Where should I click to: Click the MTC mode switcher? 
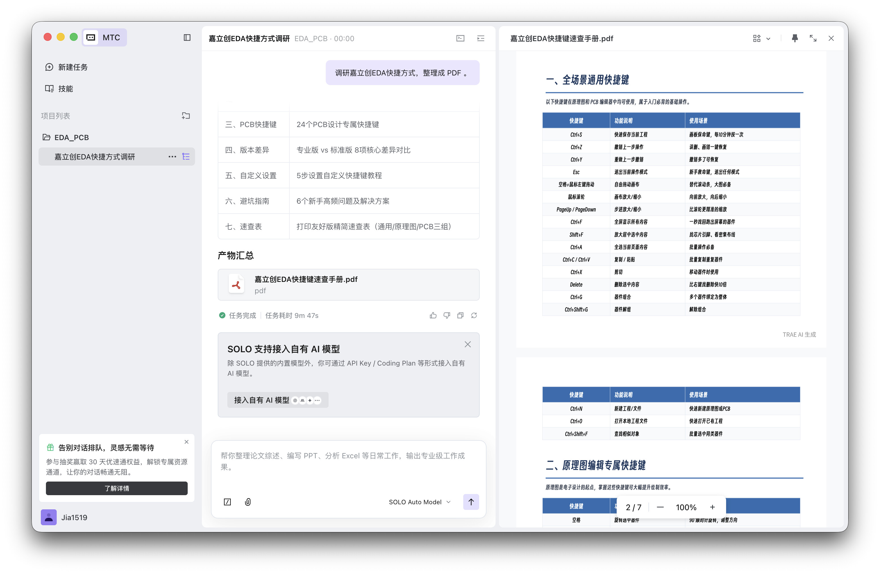[105, 37]
